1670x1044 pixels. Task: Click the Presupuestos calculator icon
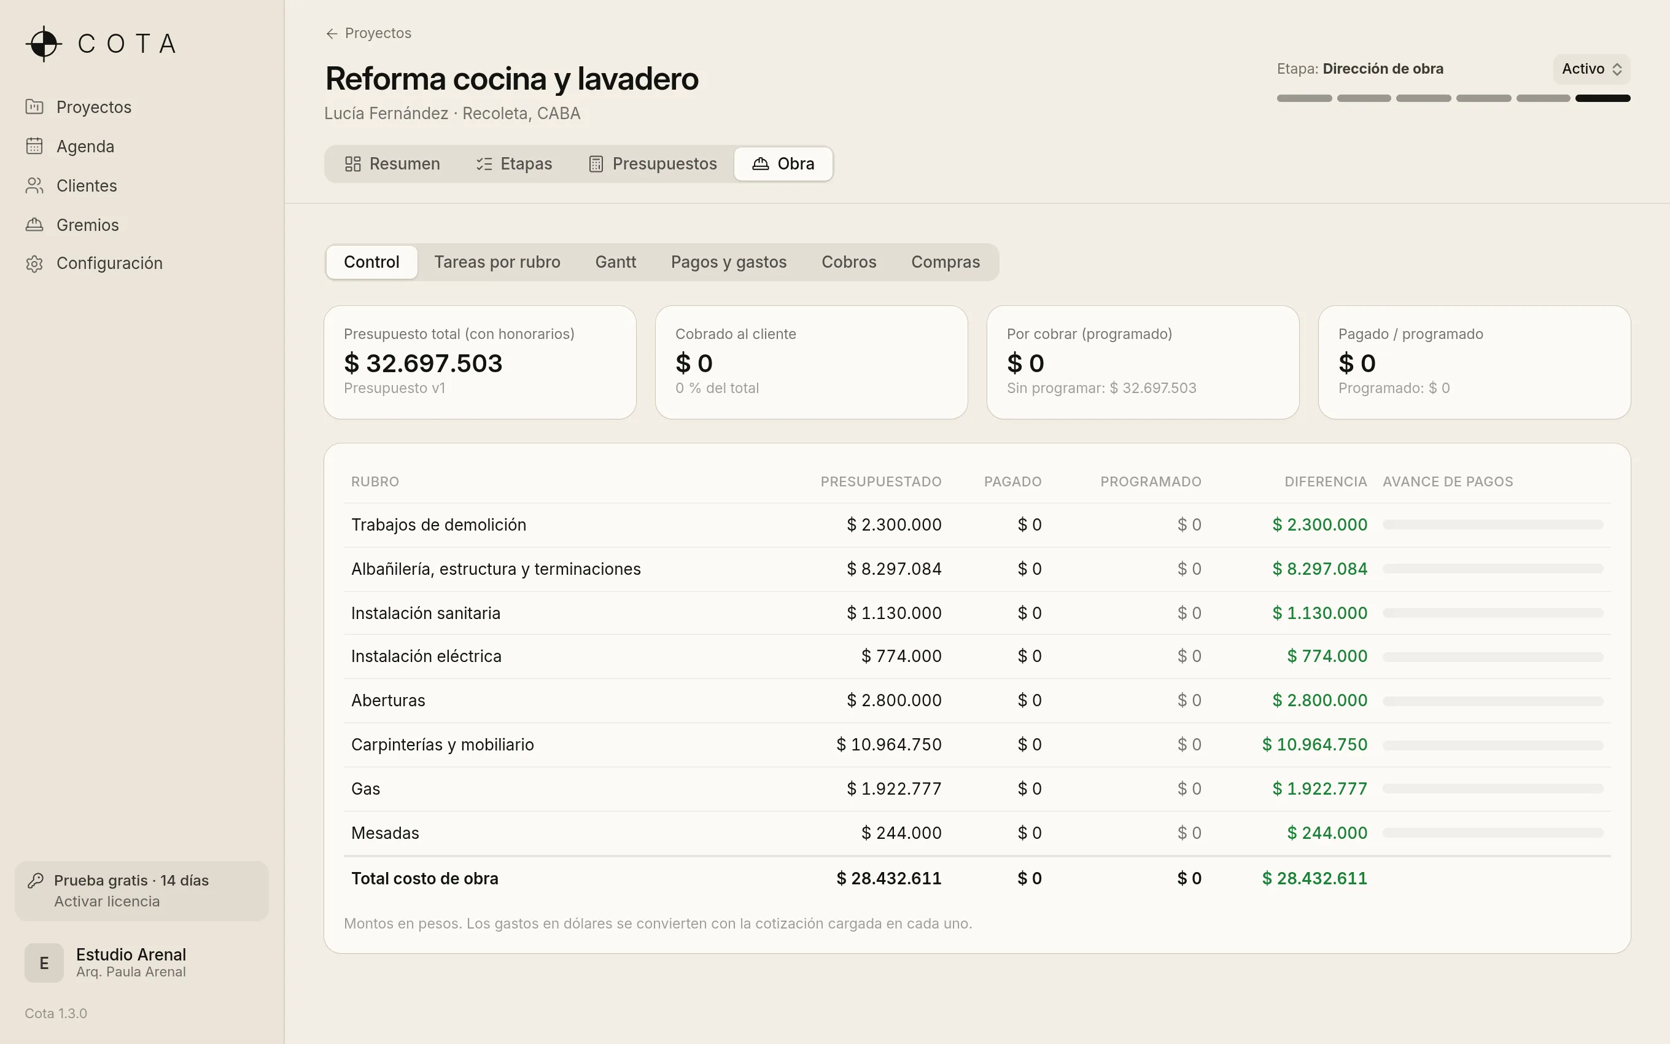coord(596,163)
